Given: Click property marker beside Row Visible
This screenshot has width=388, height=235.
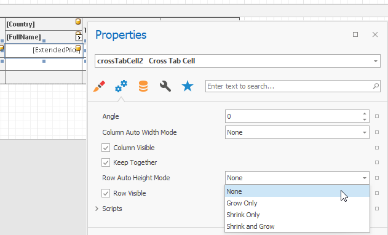Looking at the screenshot, I should pyautogui.click(x=377, y=193).
